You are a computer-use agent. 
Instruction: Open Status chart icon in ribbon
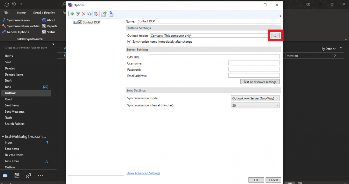(x=44, y=32)
